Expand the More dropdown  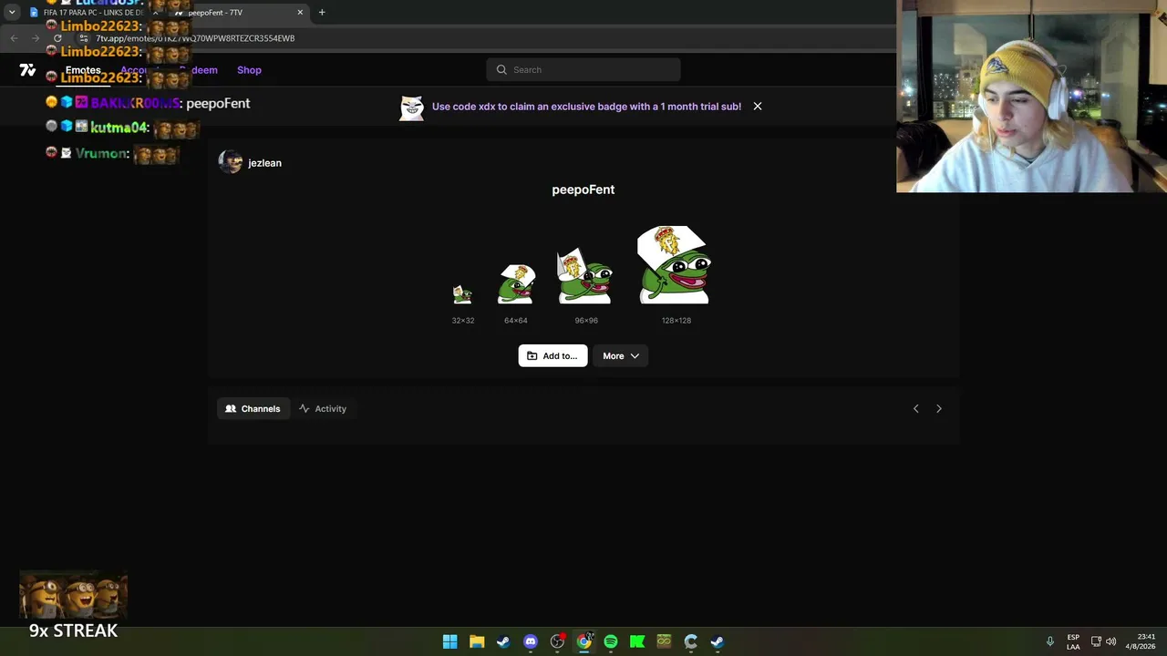point(620,356)
